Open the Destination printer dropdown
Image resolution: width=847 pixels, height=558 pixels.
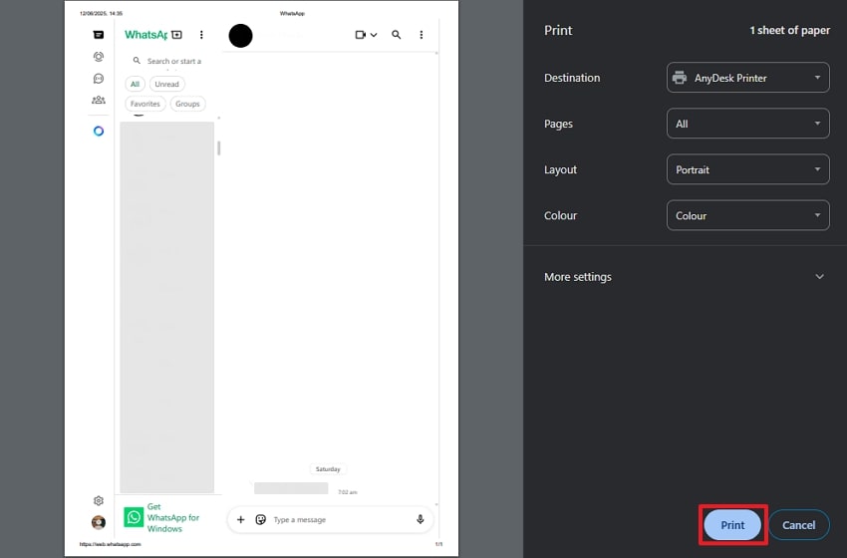[747, 78]
